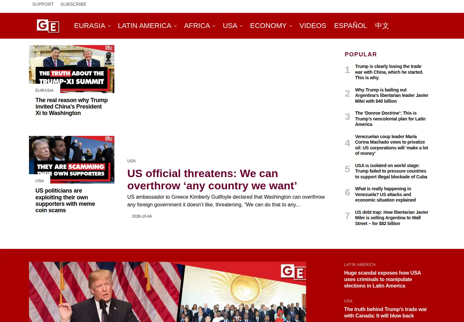Open the USA nav item

[x=230, y=26]
